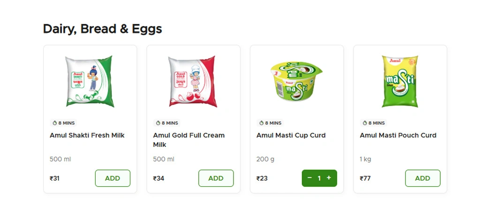Open Amul Shakti Fresh Milk product image

tap(90, 81)
